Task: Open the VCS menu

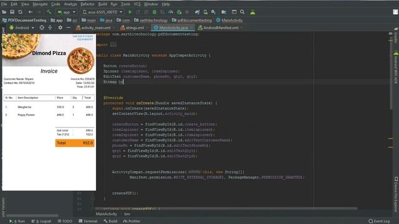Action: [x=137, y=4]
